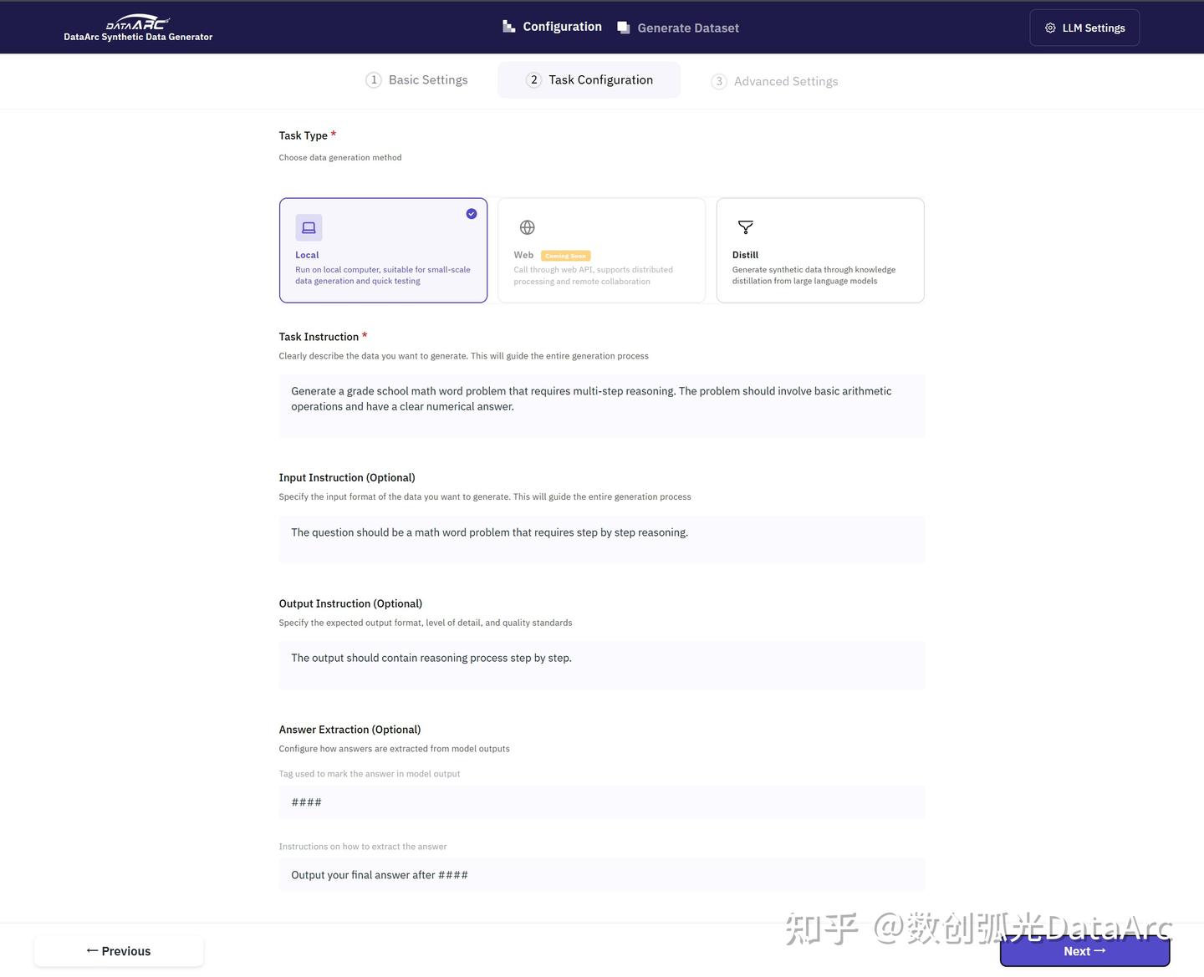This screenshot has width=1204, height=977.
Task: Select the Local task type card
Action: pos(383,250)
